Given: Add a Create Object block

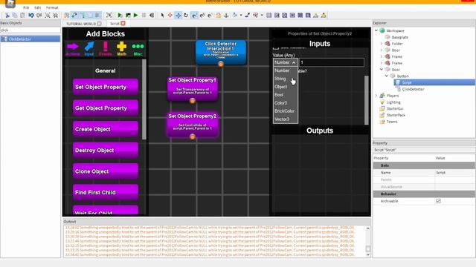Looking at the screenshot, I should [106, 129].
